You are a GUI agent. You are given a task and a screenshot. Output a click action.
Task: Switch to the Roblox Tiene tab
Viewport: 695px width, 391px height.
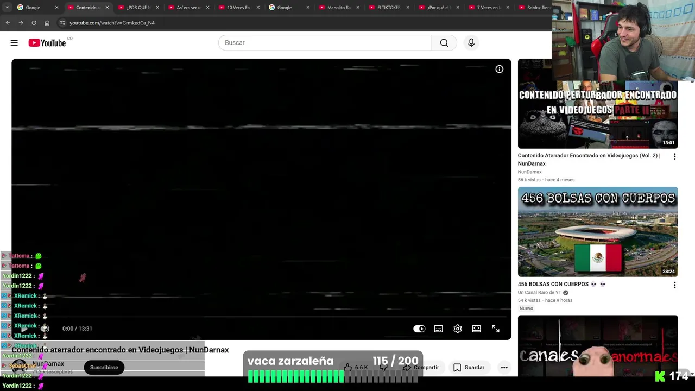pos(534,8)
